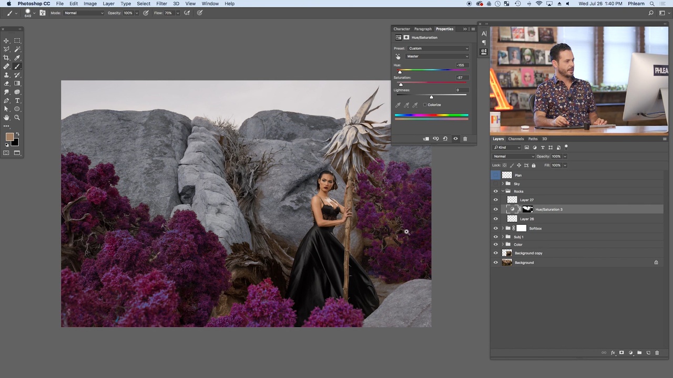
Task: Toggle layer filtering switch on
Action: point(566,147)
